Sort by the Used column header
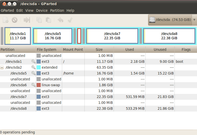 point(129,50)
